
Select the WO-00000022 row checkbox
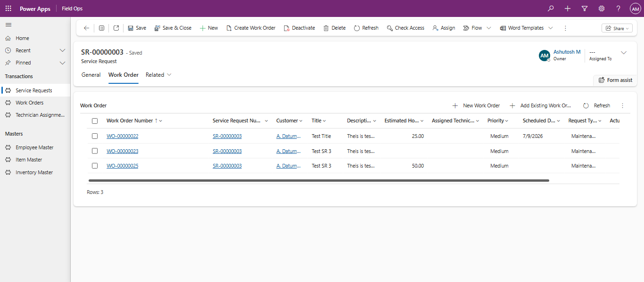tap(95, 136)
